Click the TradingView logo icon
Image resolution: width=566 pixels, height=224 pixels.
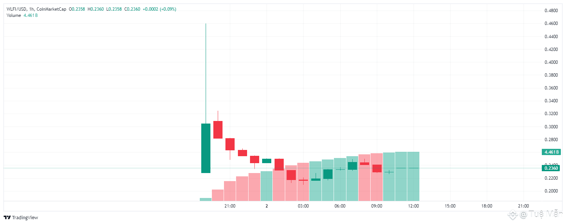[x=7, y=217]
